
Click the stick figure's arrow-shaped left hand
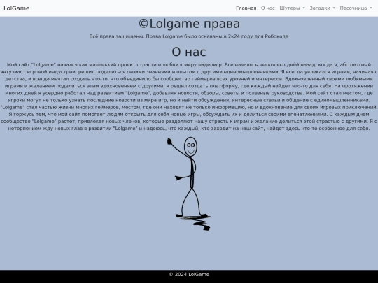click(178, 178)
